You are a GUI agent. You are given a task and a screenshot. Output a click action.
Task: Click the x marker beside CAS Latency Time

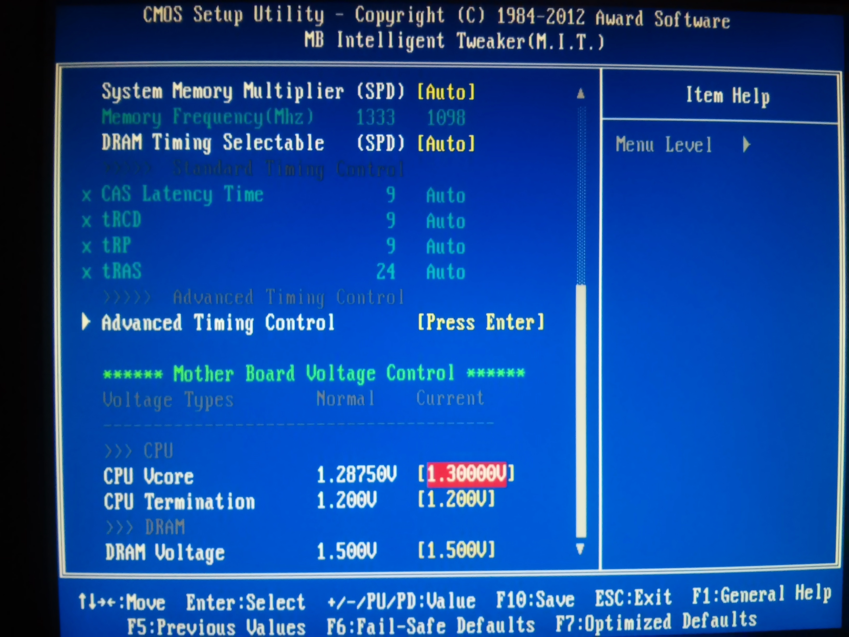[87, 195]
